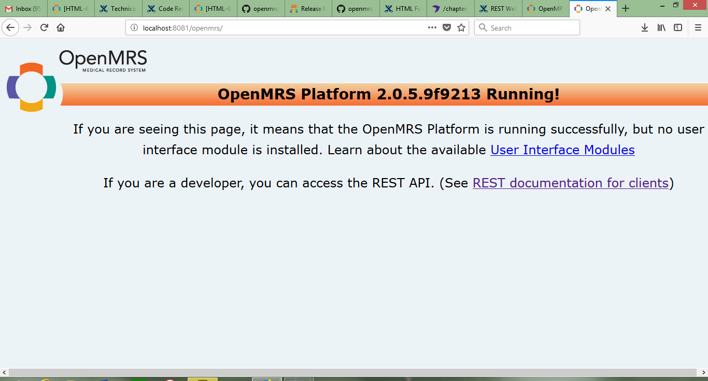Switch to the Gmail Inbox tab
The image size is (708, 381).
[x=23, y=9]
